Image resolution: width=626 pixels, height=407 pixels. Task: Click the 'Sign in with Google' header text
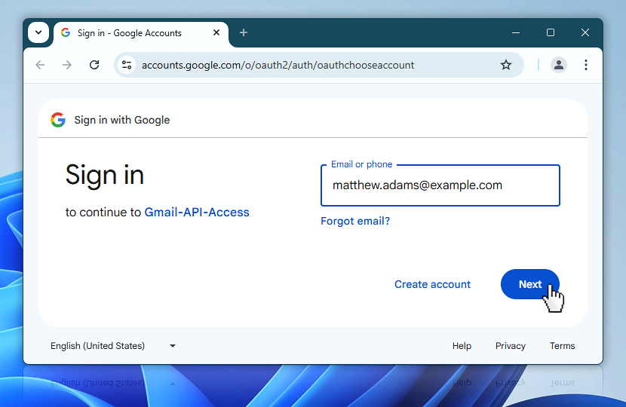coord(122,120)
